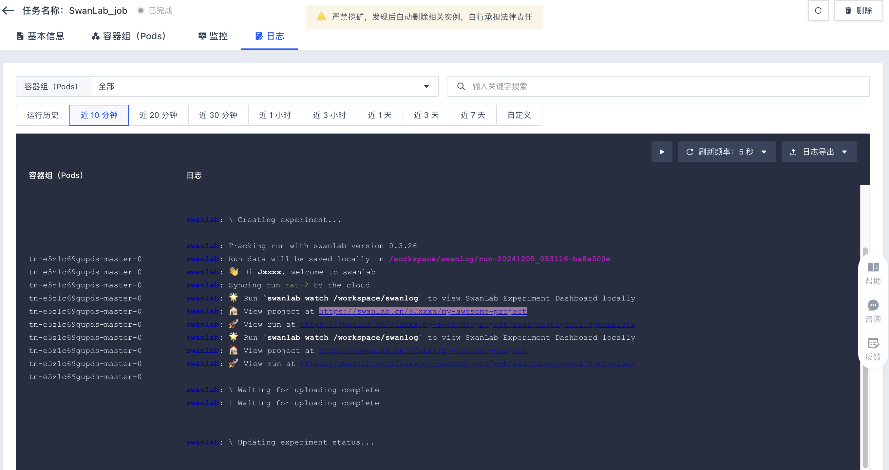Image resolution: width=889 pixels, height=470 pixels.
Task: Expand the Pods 全部 dropdown
Action: pos(265,86)
